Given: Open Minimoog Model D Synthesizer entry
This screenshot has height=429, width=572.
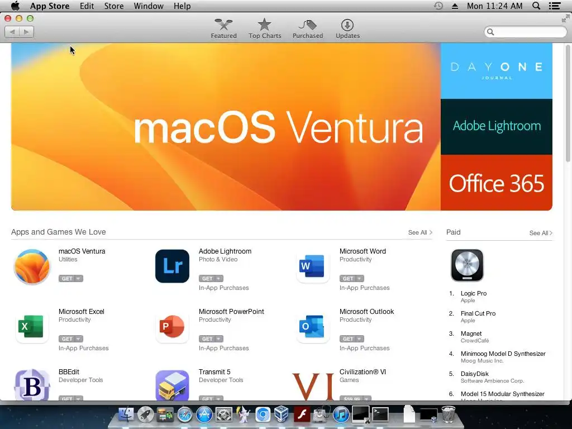Looking at the screenshot, I should click(503, 354).
